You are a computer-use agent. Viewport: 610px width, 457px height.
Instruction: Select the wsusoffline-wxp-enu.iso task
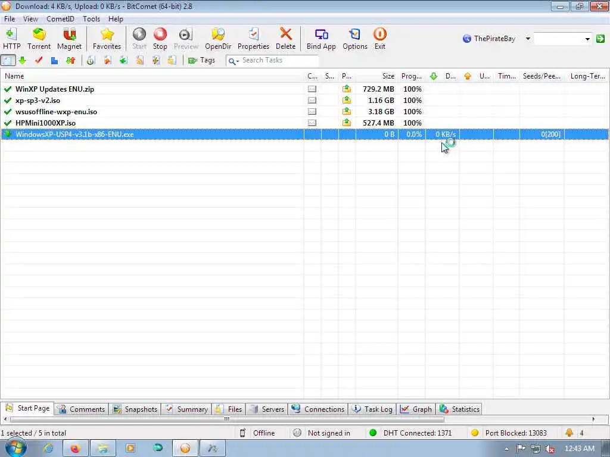pos(304,111)
